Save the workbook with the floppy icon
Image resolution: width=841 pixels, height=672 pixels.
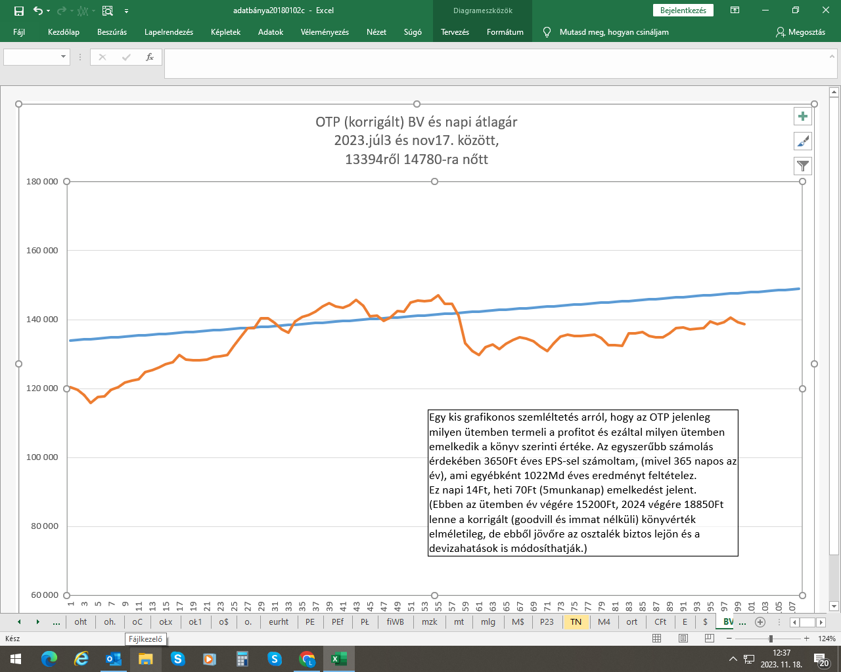(18, 10)
